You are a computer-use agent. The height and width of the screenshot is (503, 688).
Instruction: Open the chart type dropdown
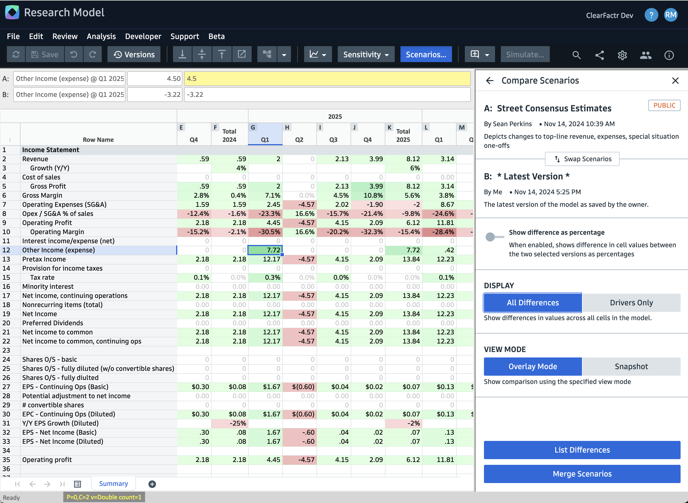coord(318,54)
